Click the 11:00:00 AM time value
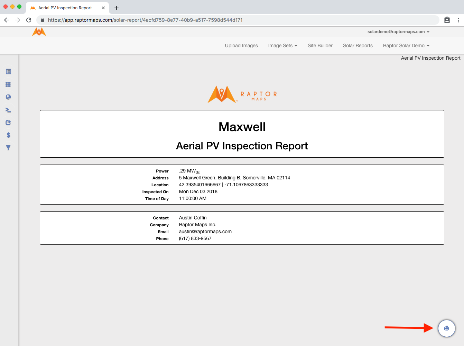Image resolution: width=464 pixels, height=346 pixels. coord(193,198)
